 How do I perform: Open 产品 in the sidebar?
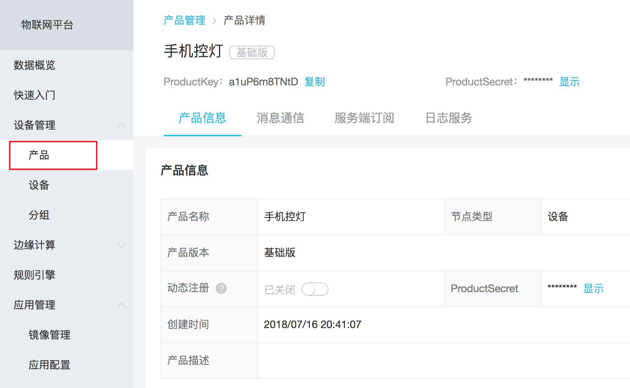tap(39, 155)
